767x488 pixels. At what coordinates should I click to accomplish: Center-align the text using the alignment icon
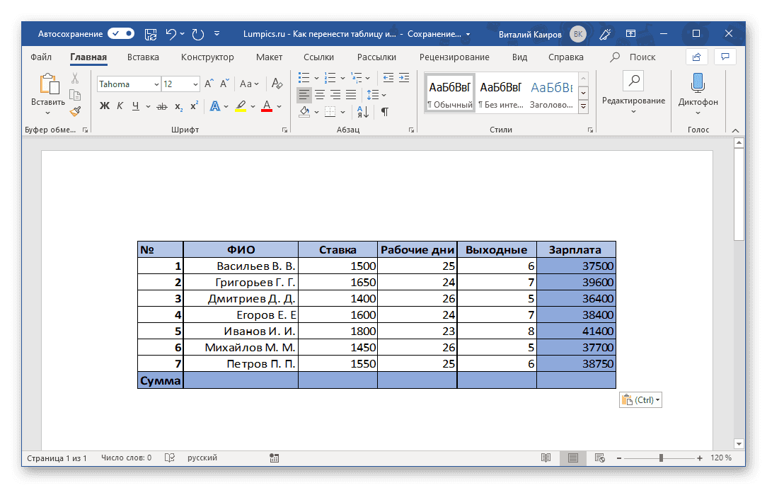(321, 95)
